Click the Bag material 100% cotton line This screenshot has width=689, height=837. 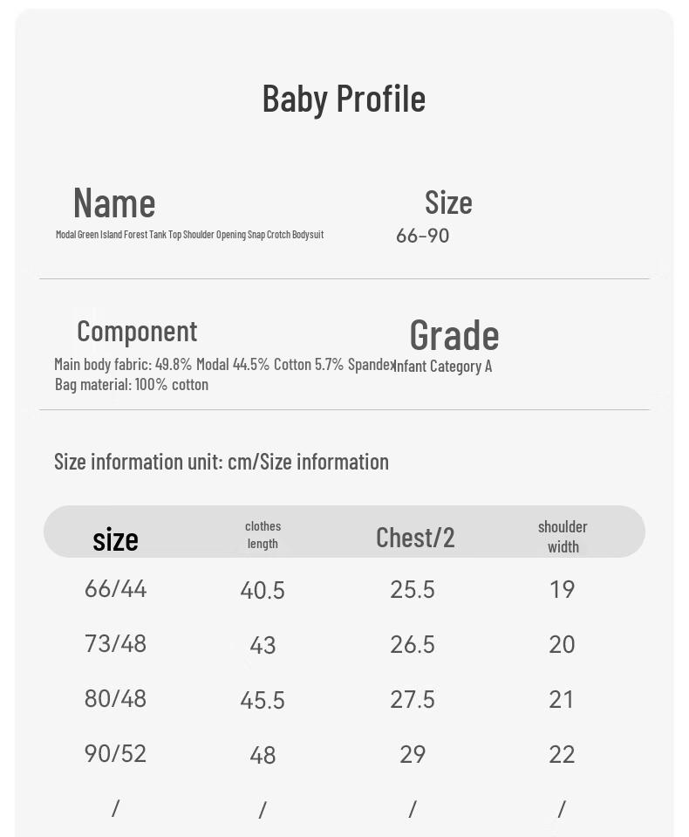(132, 384)
